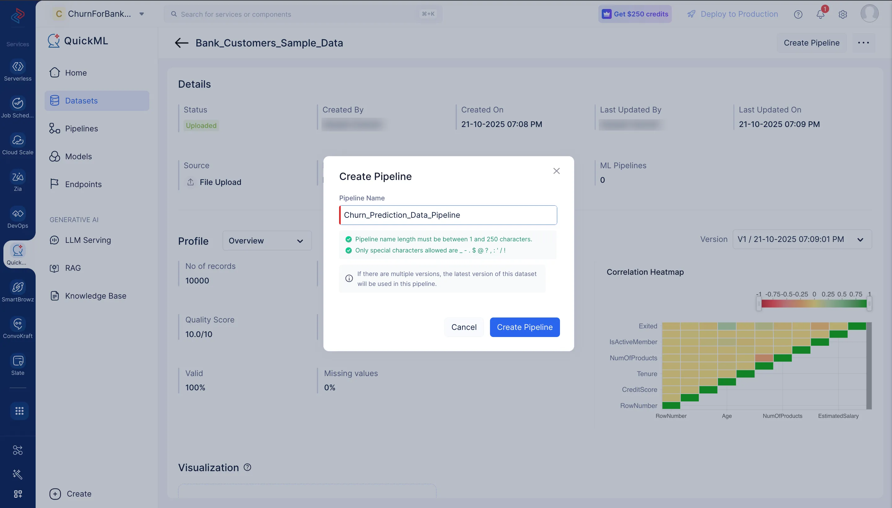This screenshot has height=508, width=892.
Task: Click into the Pipeline Name input field
Action: click(448, 215)
